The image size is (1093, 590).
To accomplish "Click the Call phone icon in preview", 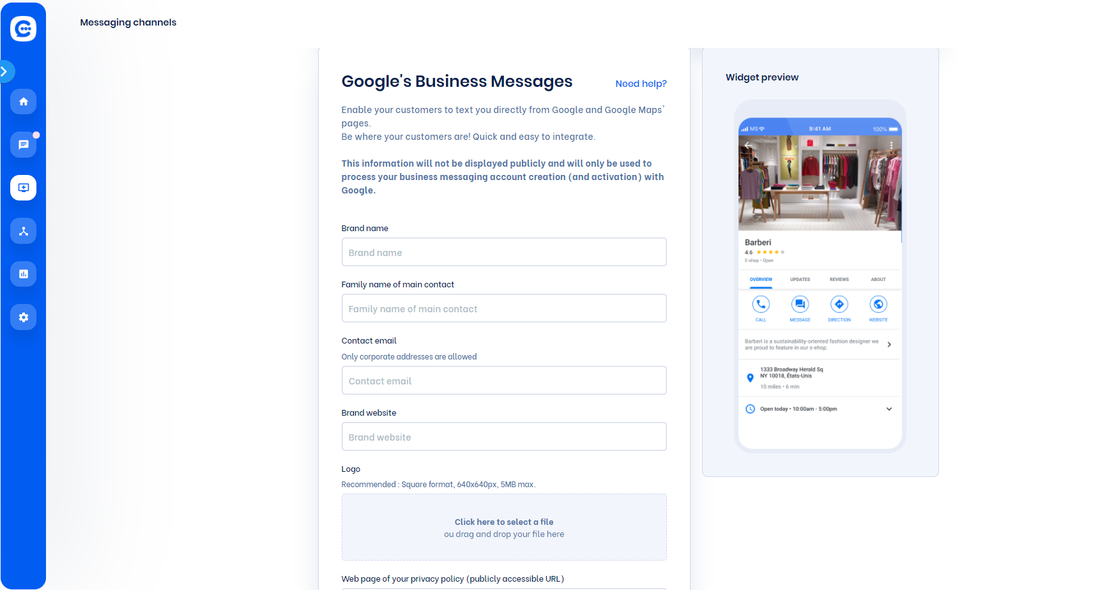I will pos(761,305).
